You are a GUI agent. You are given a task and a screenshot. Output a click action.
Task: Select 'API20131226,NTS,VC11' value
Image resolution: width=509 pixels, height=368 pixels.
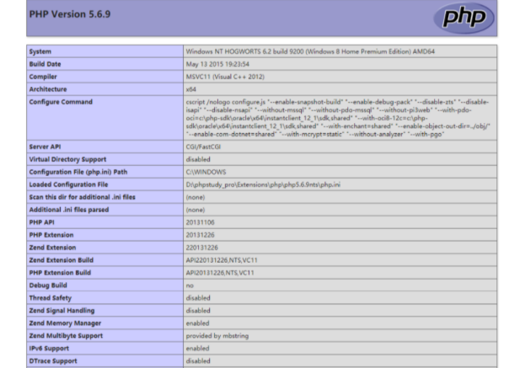click(x=220, y=273)
